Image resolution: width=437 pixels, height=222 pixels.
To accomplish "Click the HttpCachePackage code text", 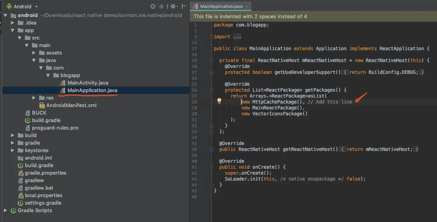I will [277, 102].
